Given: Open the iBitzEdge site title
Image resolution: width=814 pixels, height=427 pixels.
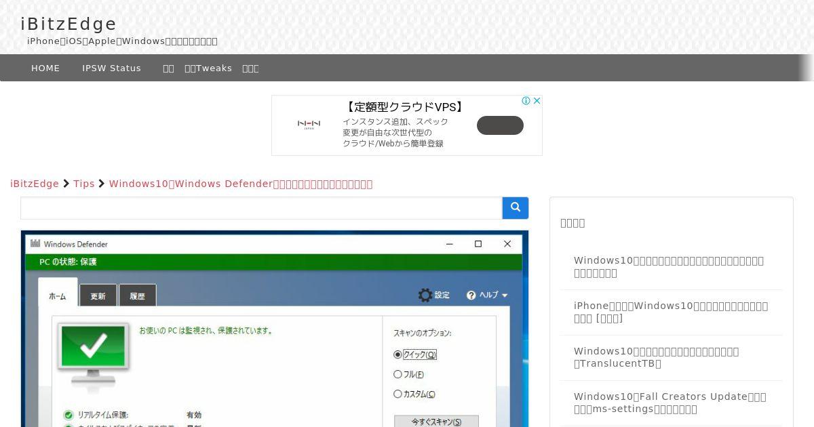Looking at the screenshot, I should click(x=69, y=24).
